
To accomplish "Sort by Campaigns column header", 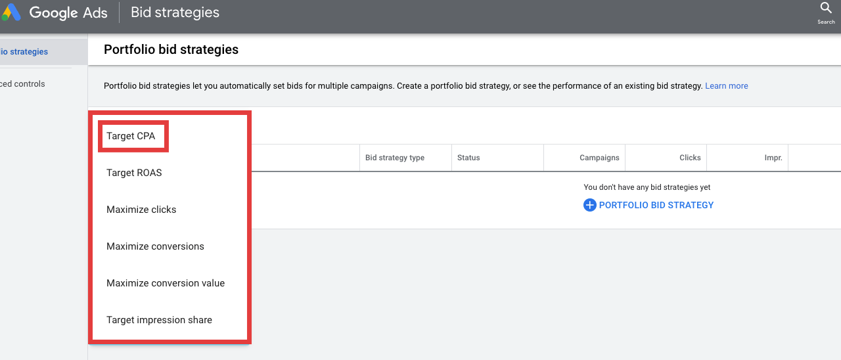I will tap(599, 158).
